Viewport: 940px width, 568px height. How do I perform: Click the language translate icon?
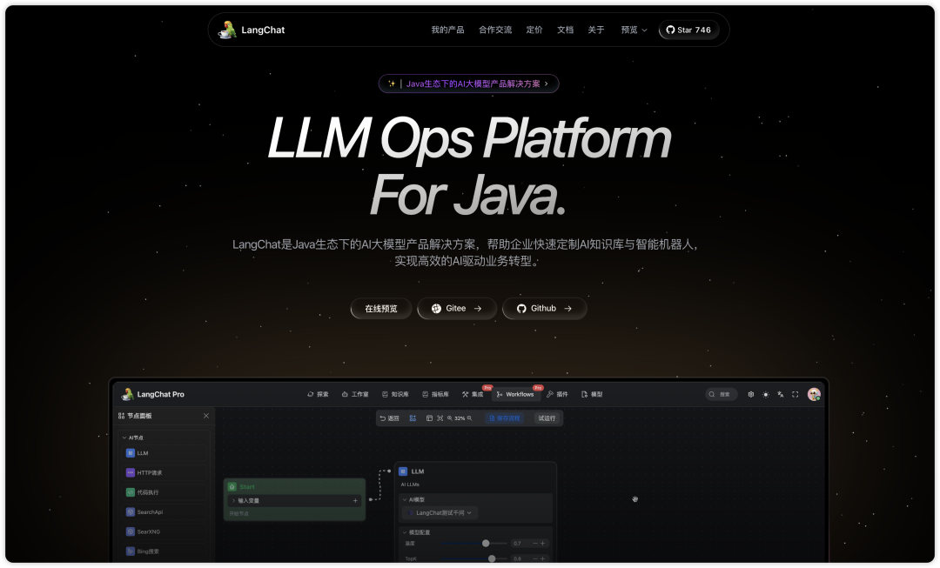point(780,394)
